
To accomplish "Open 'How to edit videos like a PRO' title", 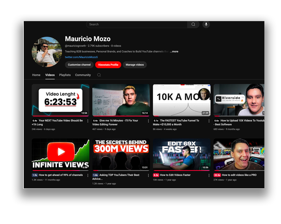I will 239,175.
